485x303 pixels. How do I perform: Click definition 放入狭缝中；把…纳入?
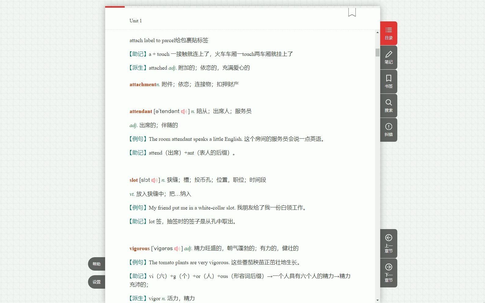coord(164,194)
